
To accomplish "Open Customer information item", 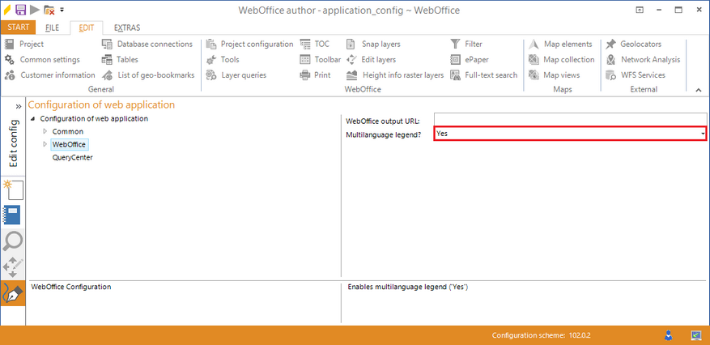I will pyautogui.click(x=50, y=75).
